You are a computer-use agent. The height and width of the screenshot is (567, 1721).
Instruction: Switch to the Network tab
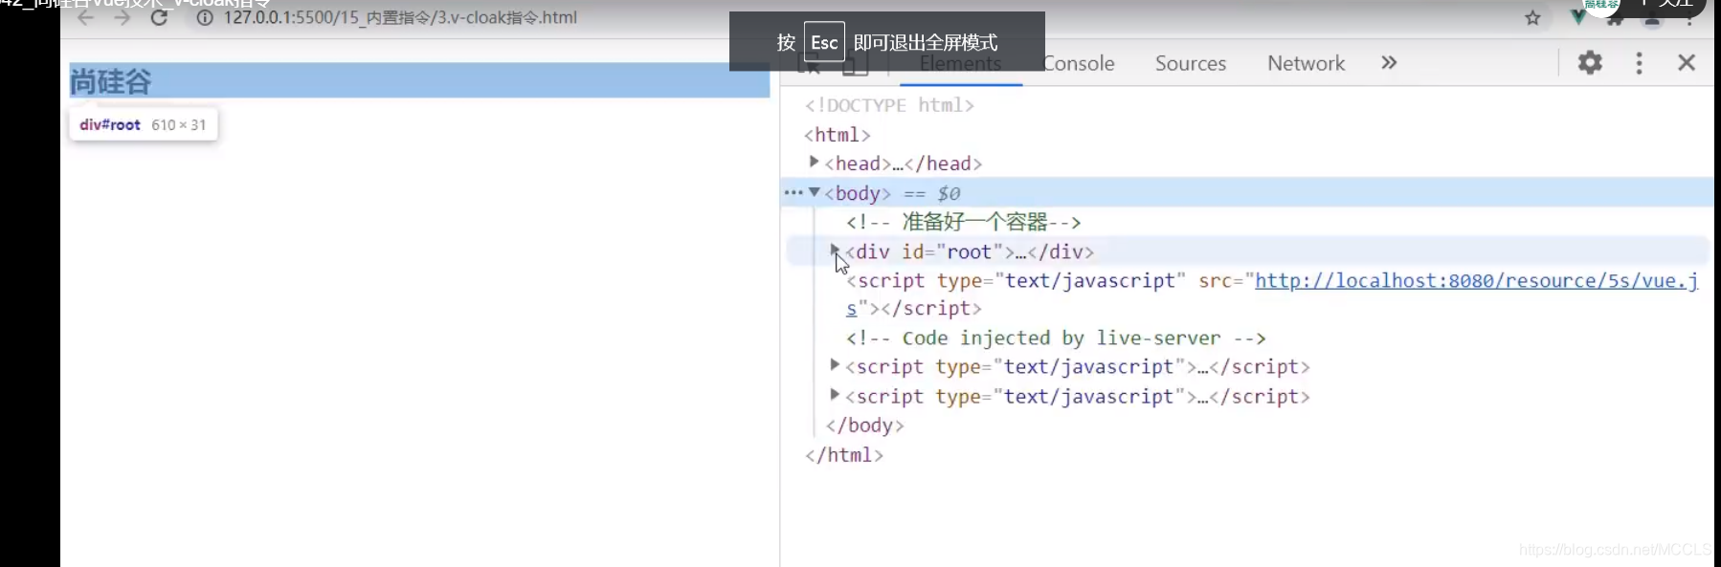1306,63
